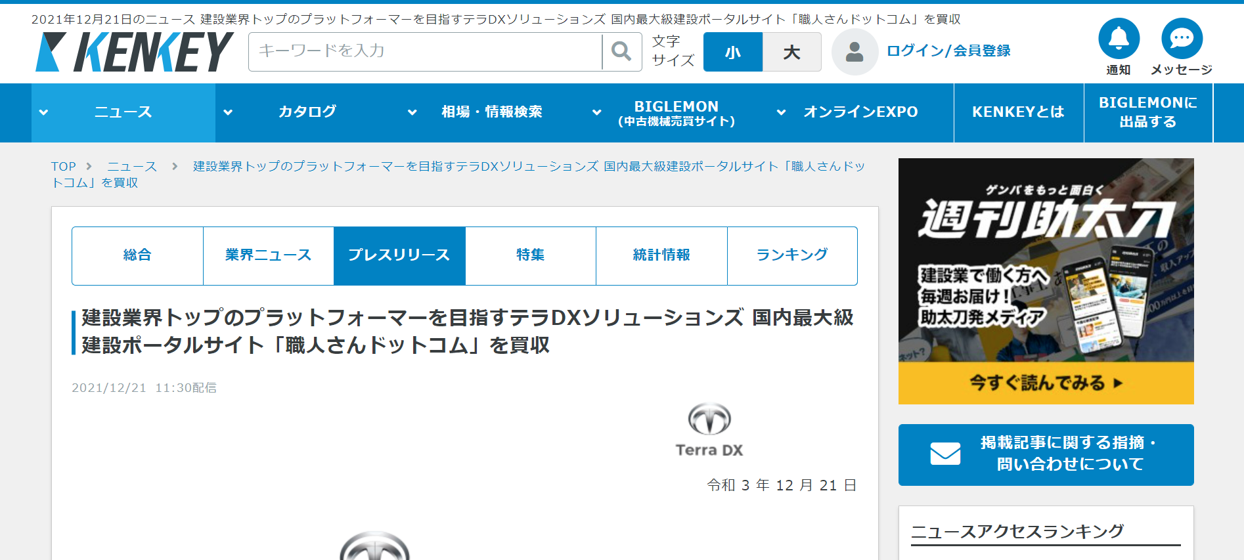Click 今すぐ読んでみる banner button
Viewport: 1244px width, 560px height.
[x=1046, y=383]
